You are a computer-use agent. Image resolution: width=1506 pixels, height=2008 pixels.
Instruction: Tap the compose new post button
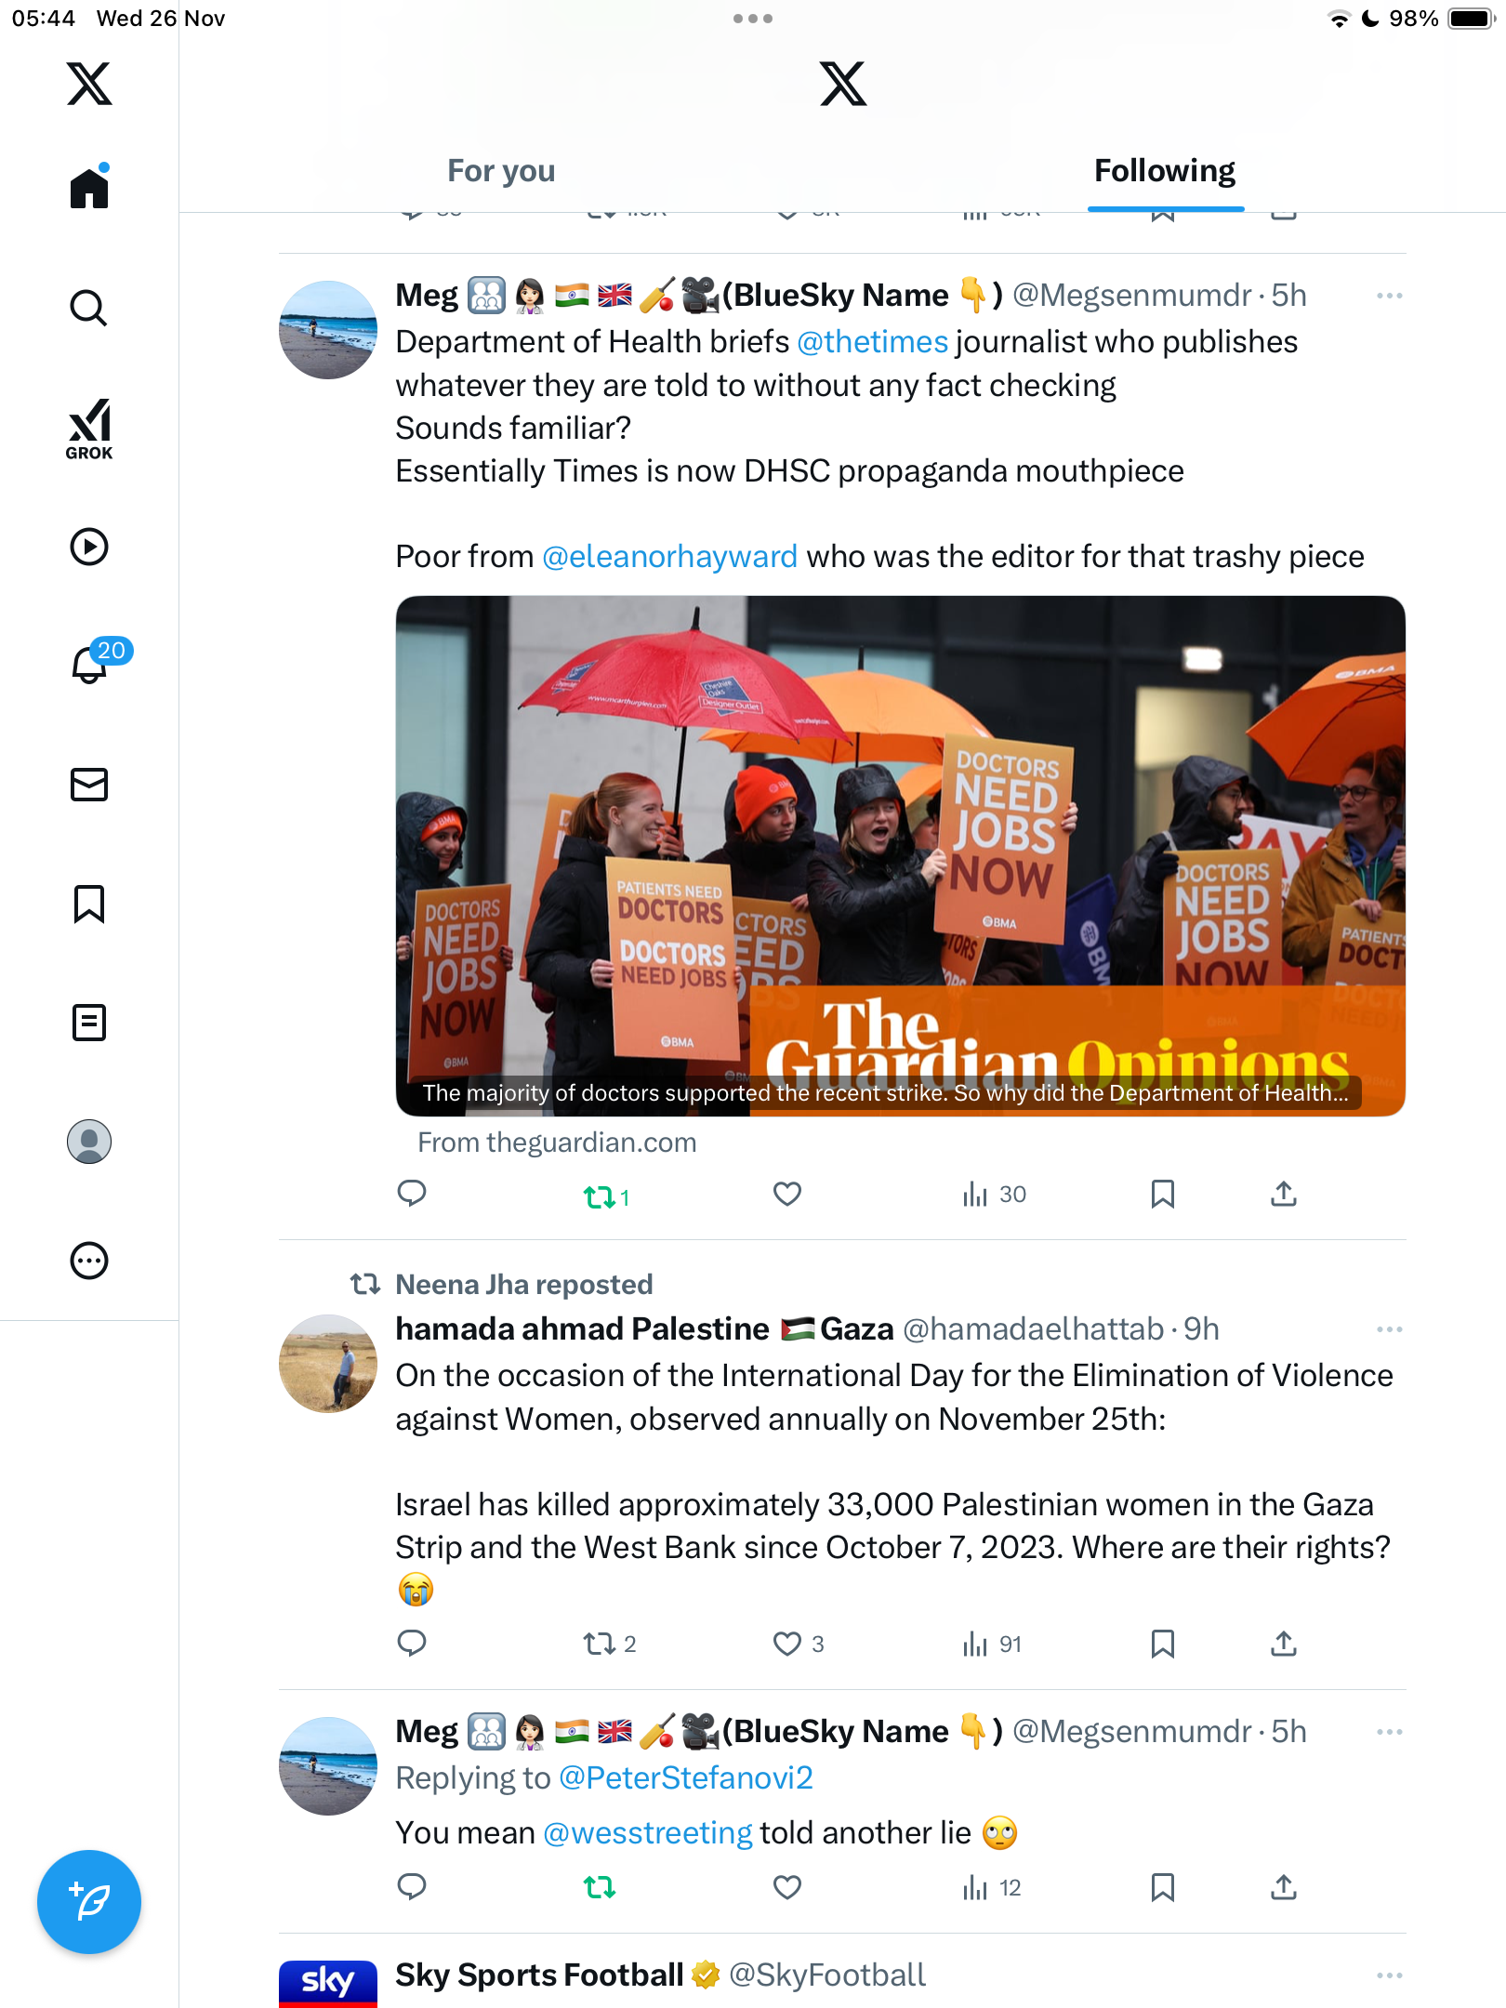(x=89, y=1902)
